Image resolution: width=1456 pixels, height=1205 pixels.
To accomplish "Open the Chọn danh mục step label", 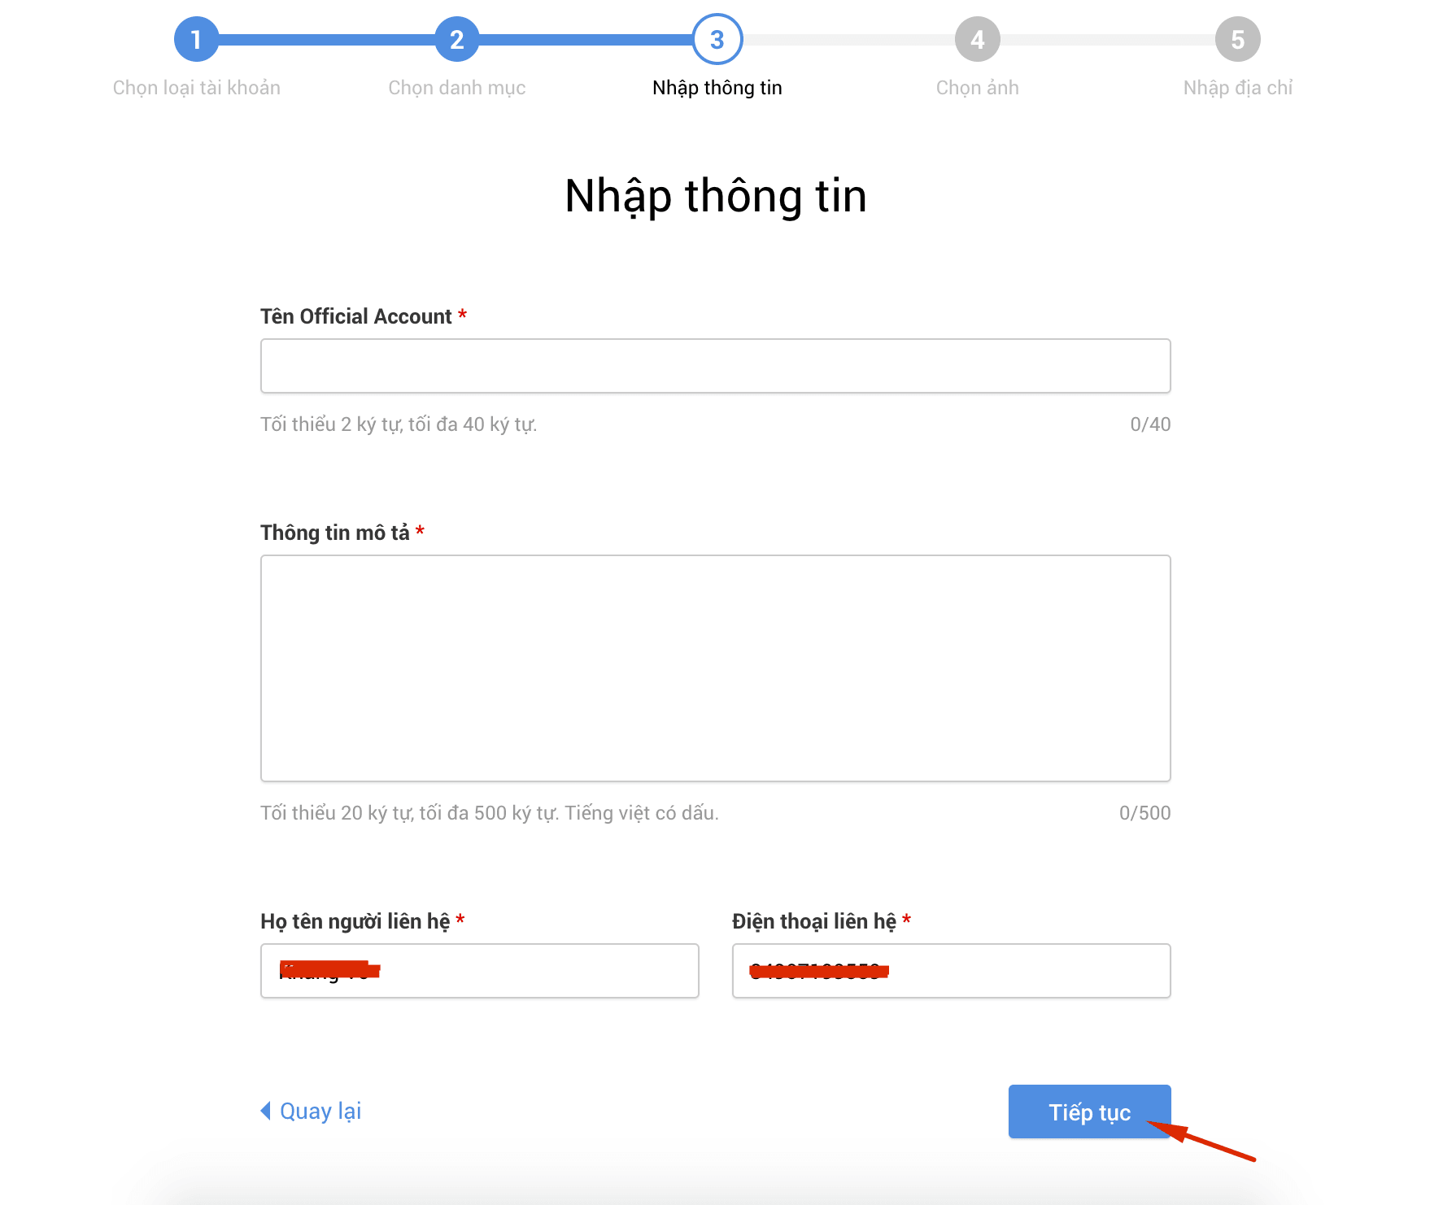I will tap(456, 88).
